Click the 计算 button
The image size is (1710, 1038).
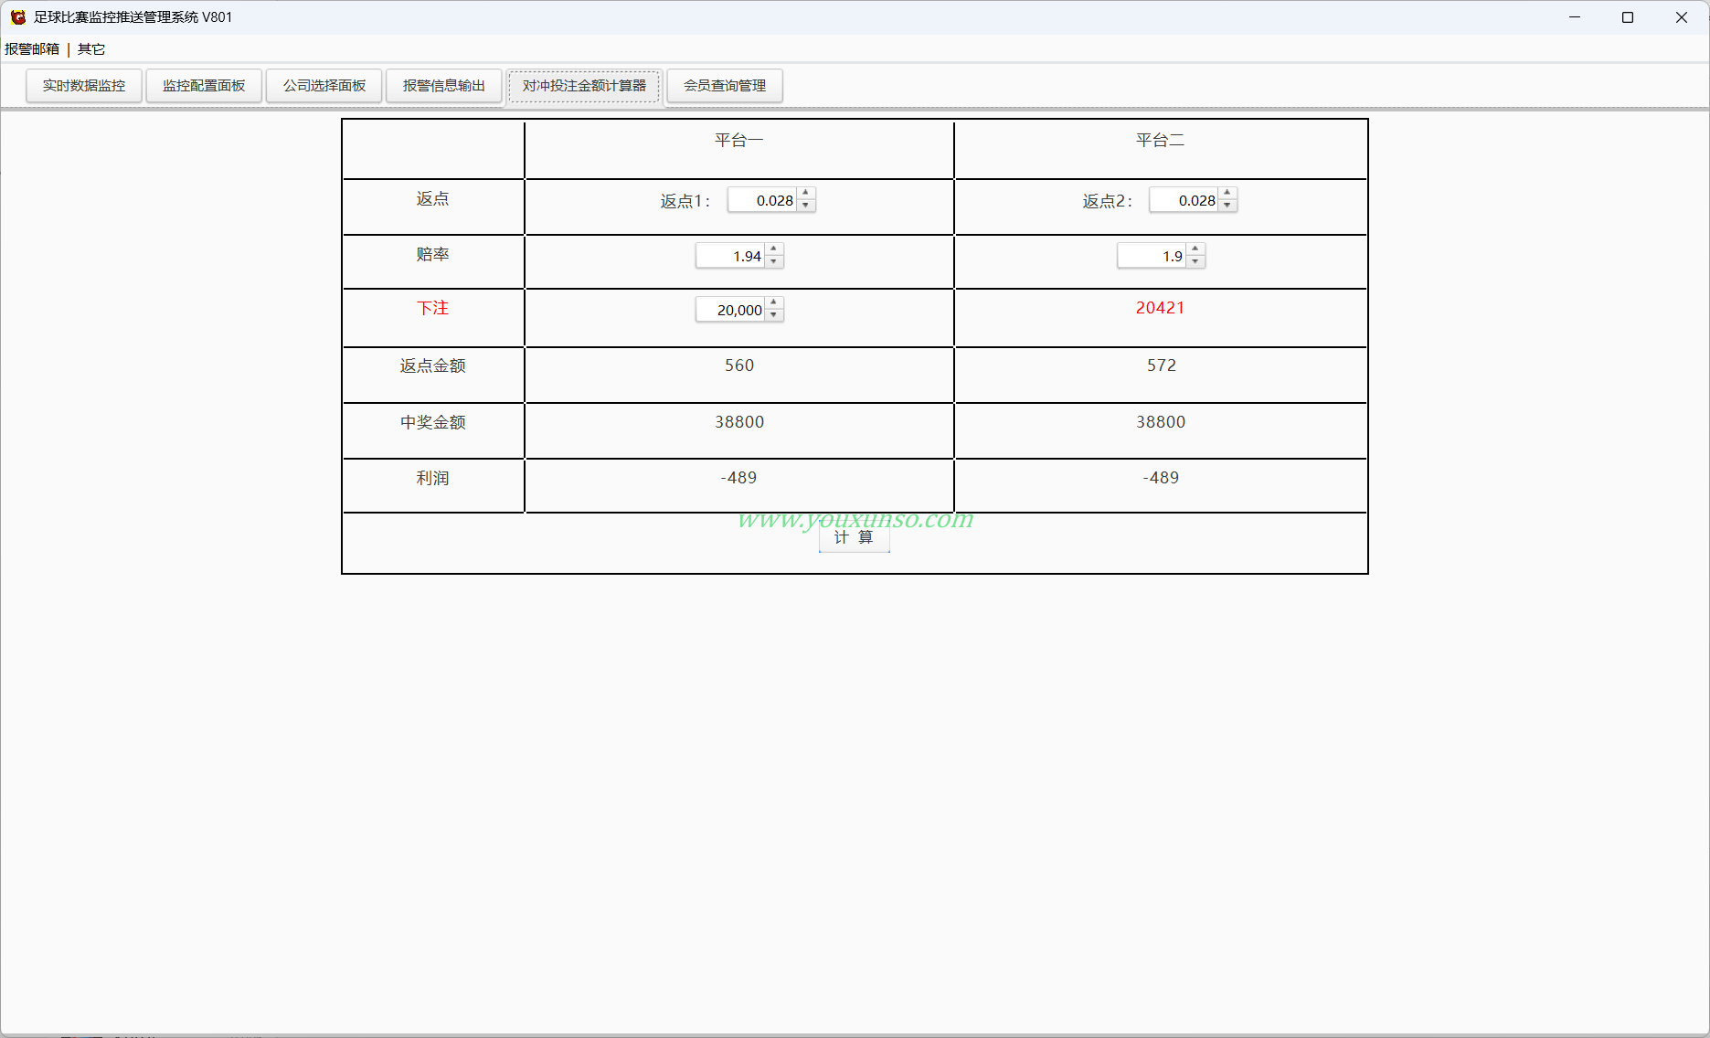854,538
